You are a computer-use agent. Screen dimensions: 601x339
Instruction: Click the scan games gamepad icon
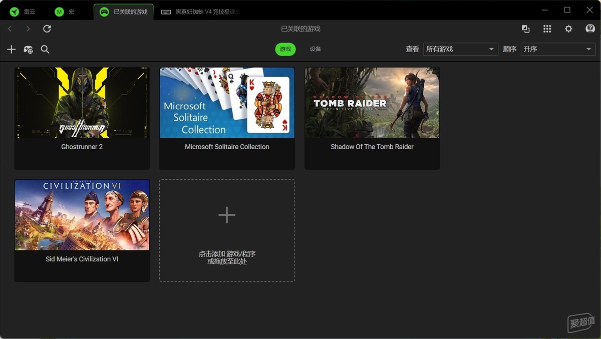click(28, 49)
